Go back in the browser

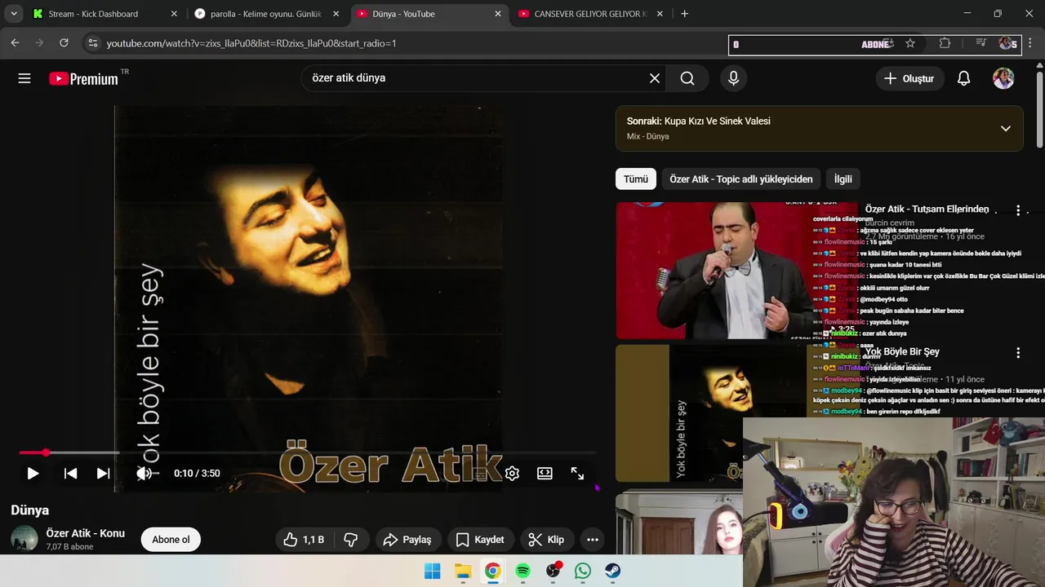click(x=15, y=43)
